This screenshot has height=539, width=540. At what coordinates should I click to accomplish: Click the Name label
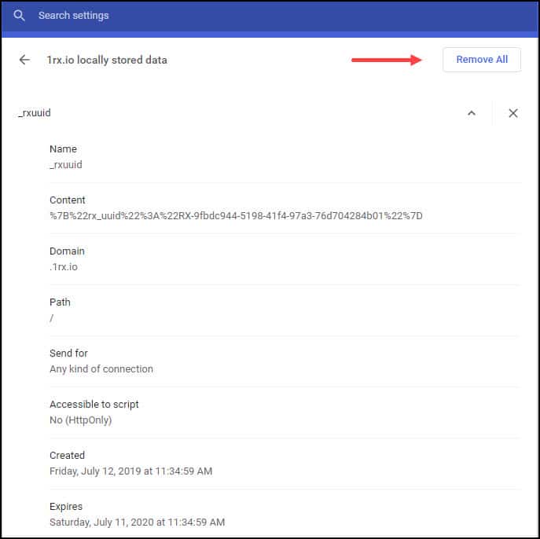coord(63,149)
